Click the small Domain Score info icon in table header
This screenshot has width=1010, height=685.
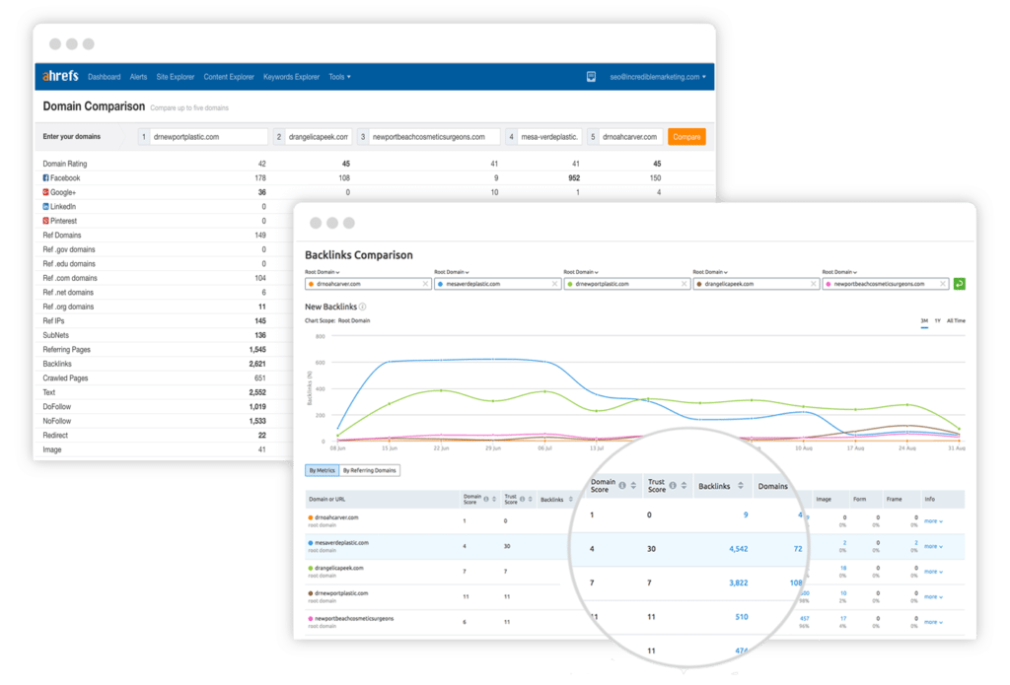[x=486, y=500]
